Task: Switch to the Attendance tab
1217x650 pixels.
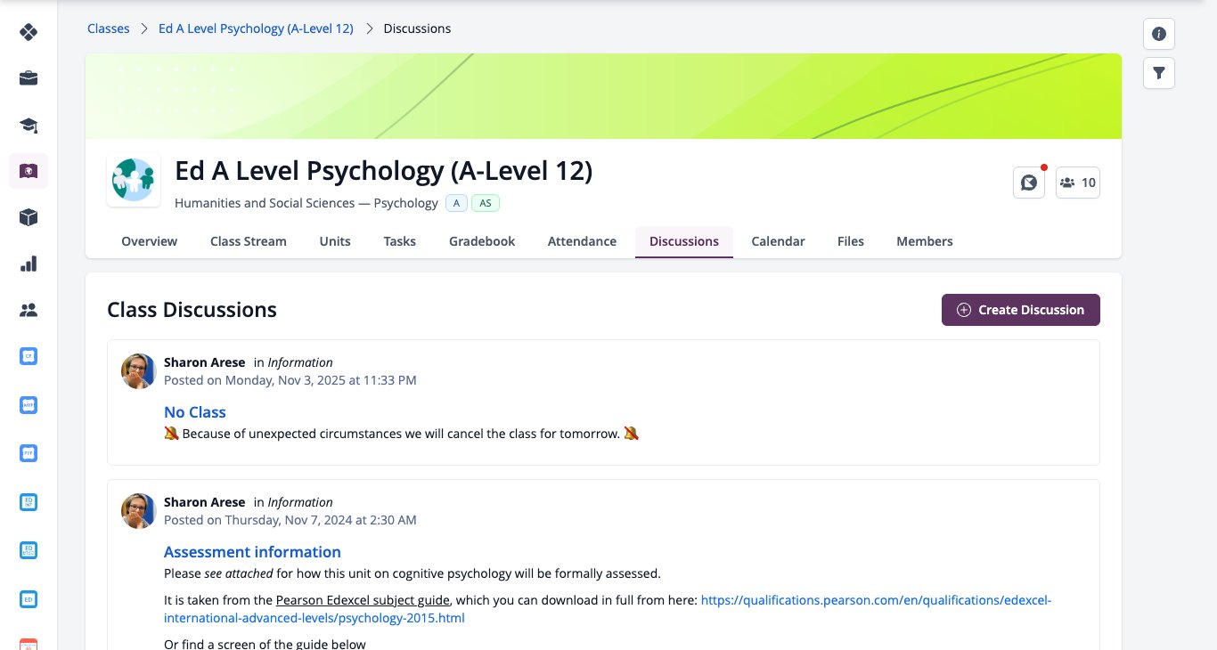Action: click(x=582, y=241)
